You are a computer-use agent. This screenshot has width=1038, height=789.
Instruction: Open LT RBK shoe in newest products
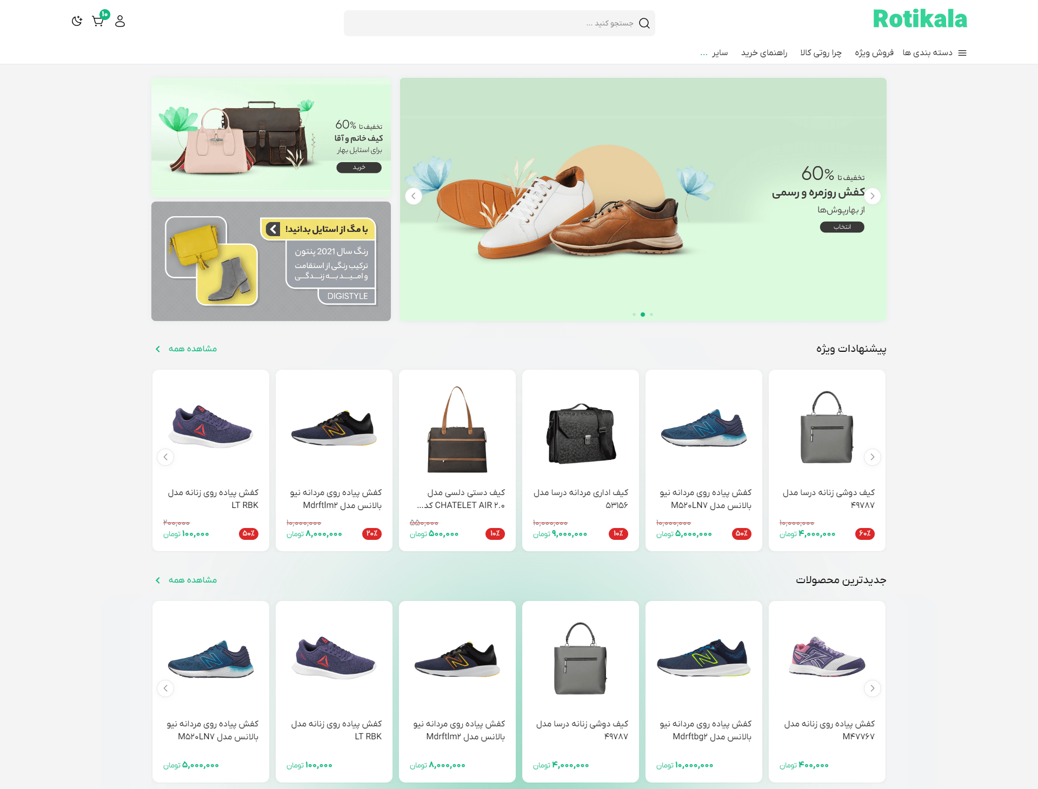(334, 658)
